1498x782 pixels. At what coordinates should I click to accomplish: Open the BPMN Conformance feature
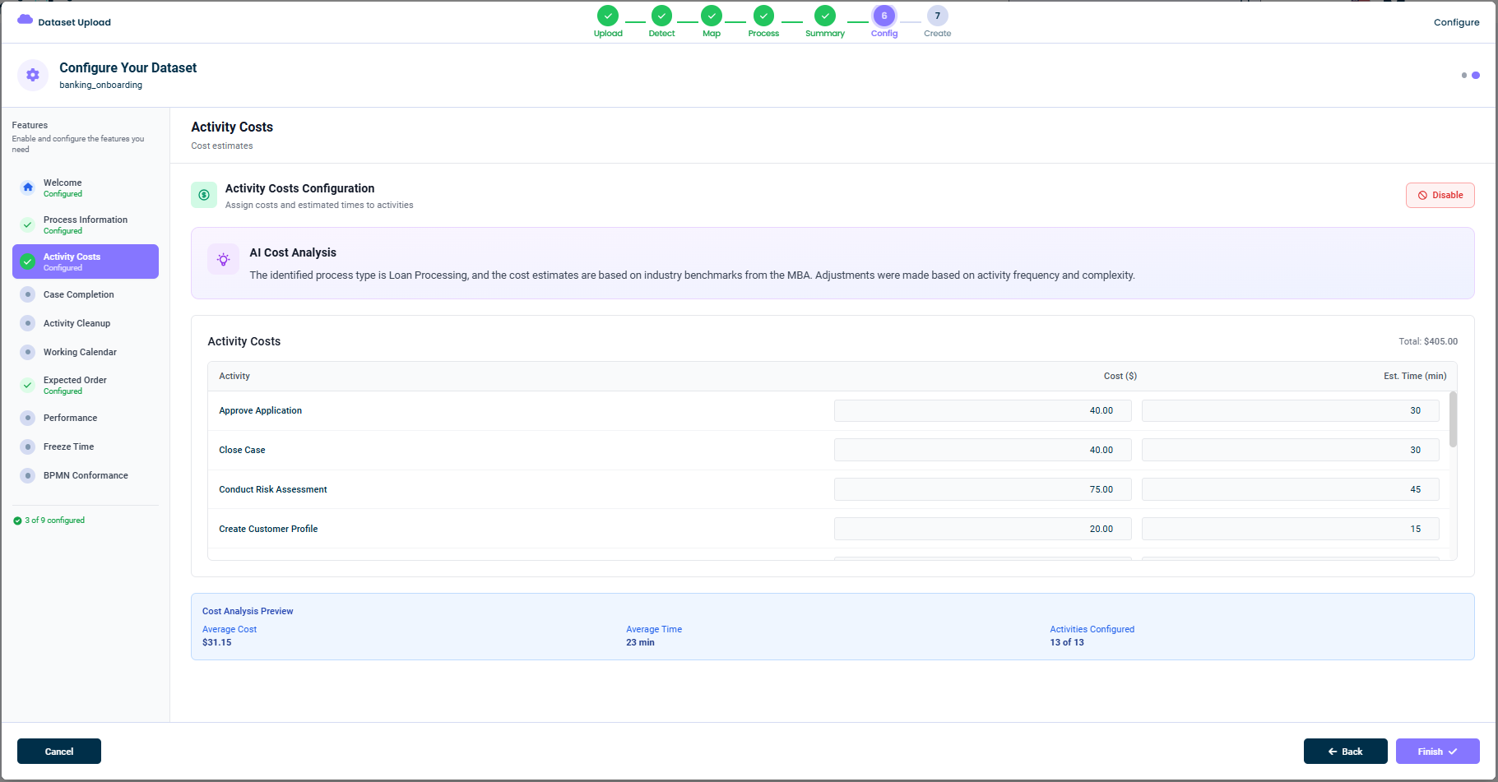(x=86, y=475)
